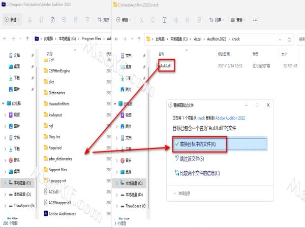Click the 新建 button in left window
Image resolution: width=305 pixels, height=228 pixels.
coord(12,20)
